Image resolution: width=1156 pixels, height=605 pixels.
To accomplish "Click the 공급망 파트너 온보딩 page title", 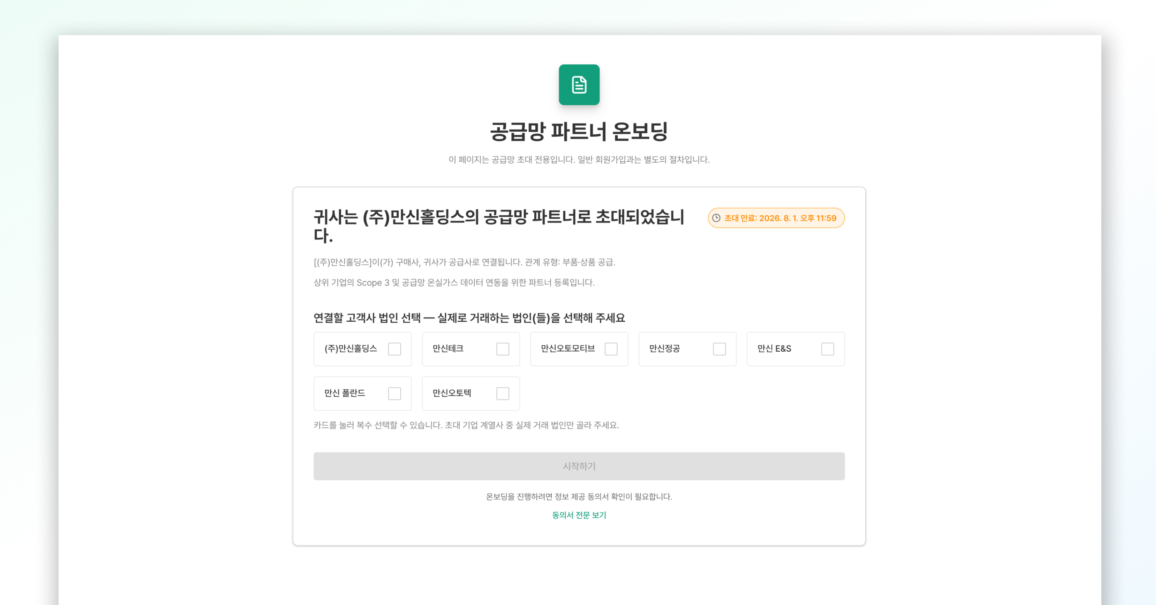I will 579,131.
